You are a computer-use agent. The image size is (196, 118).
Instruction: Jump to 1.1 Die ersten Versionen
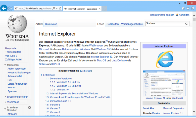59,79
